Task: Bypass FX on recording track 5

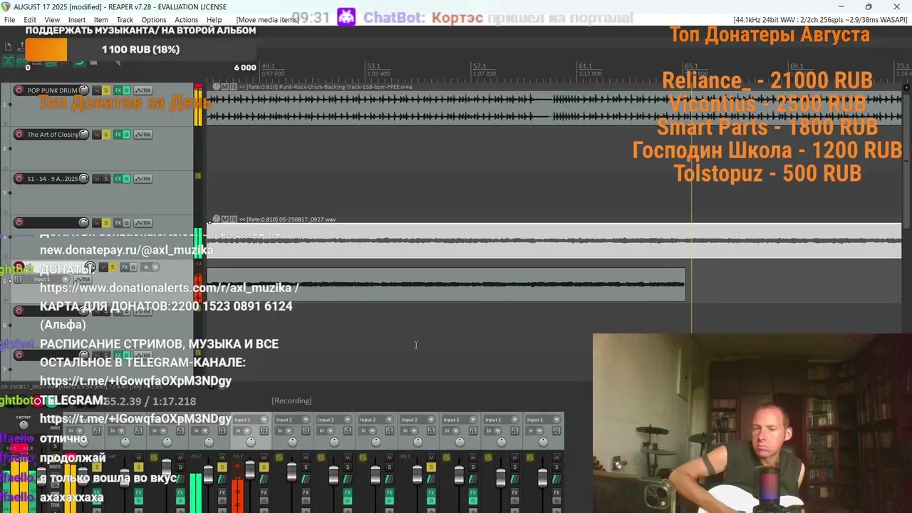Action: click(133, 267)
